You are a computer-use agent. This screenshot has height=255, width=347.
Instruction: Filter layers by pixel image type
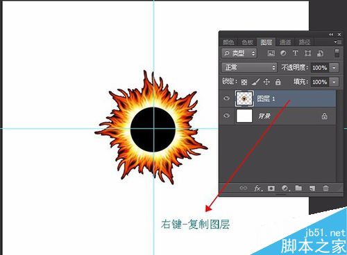click(271, 53)
